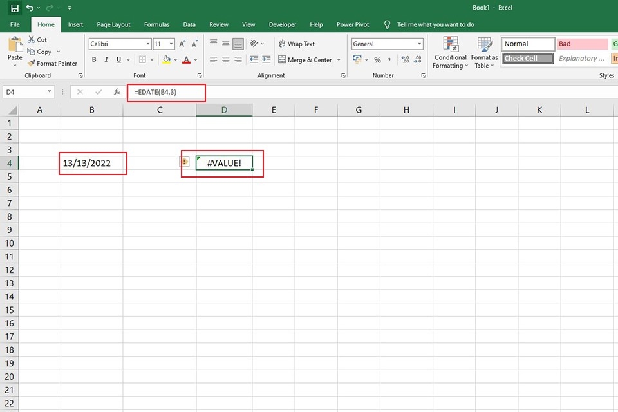This screenshot has width=618, height=412.
Task: Open Customize Quick Access Toolbar arrow
Action: pos(70,8)
